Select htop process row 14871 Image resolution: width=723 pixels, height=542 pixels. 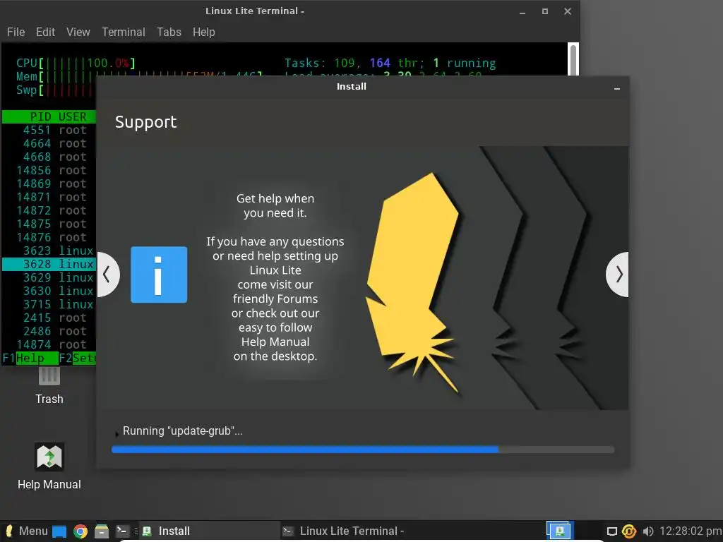point(49,197)
